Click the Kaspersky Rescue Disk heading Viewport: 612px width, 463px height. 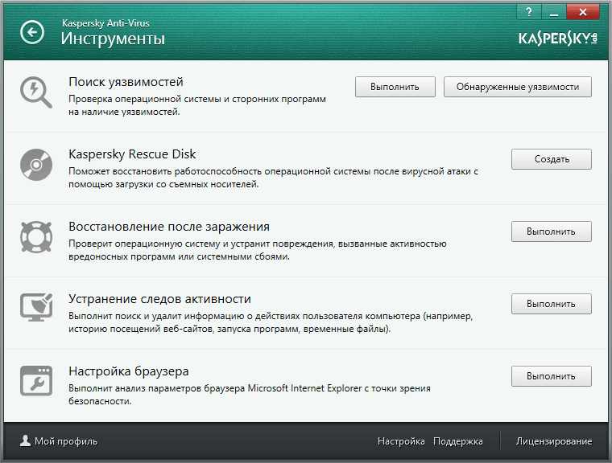[x=132, y=154]
